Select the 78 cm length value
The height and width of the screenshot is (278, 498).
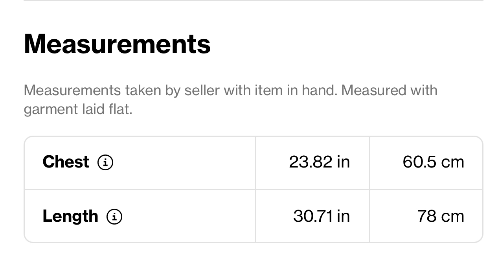click(440, 216)
